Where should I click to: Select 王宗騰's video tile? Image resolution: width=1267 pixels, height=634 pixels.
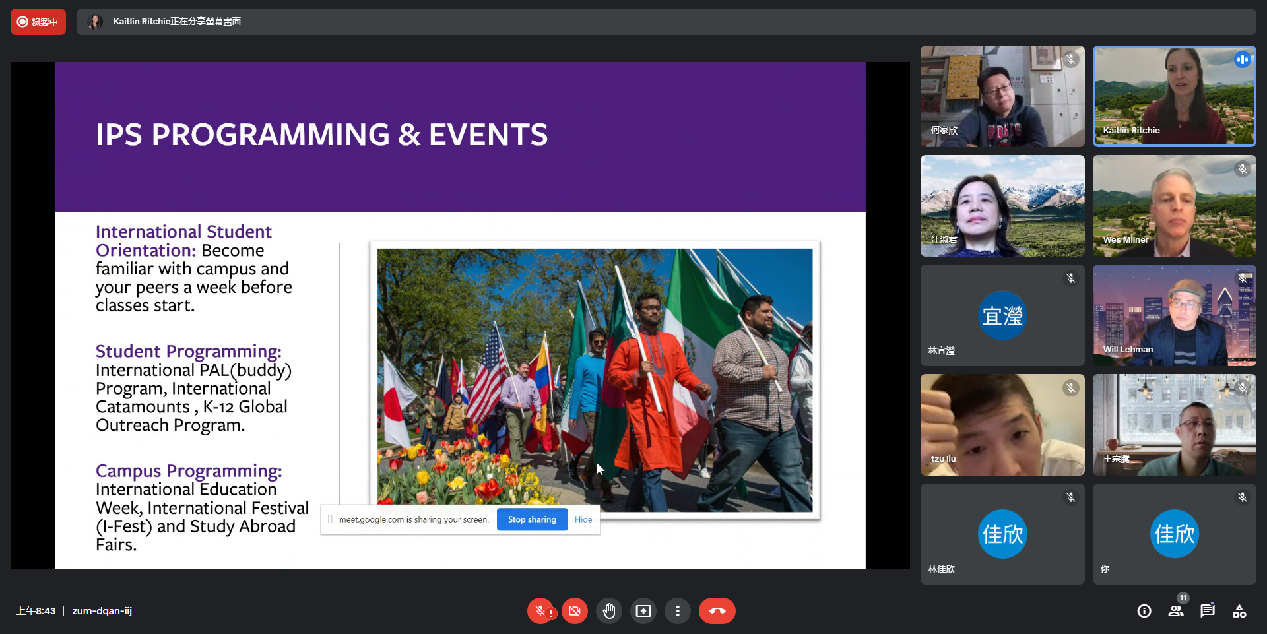1175,425
